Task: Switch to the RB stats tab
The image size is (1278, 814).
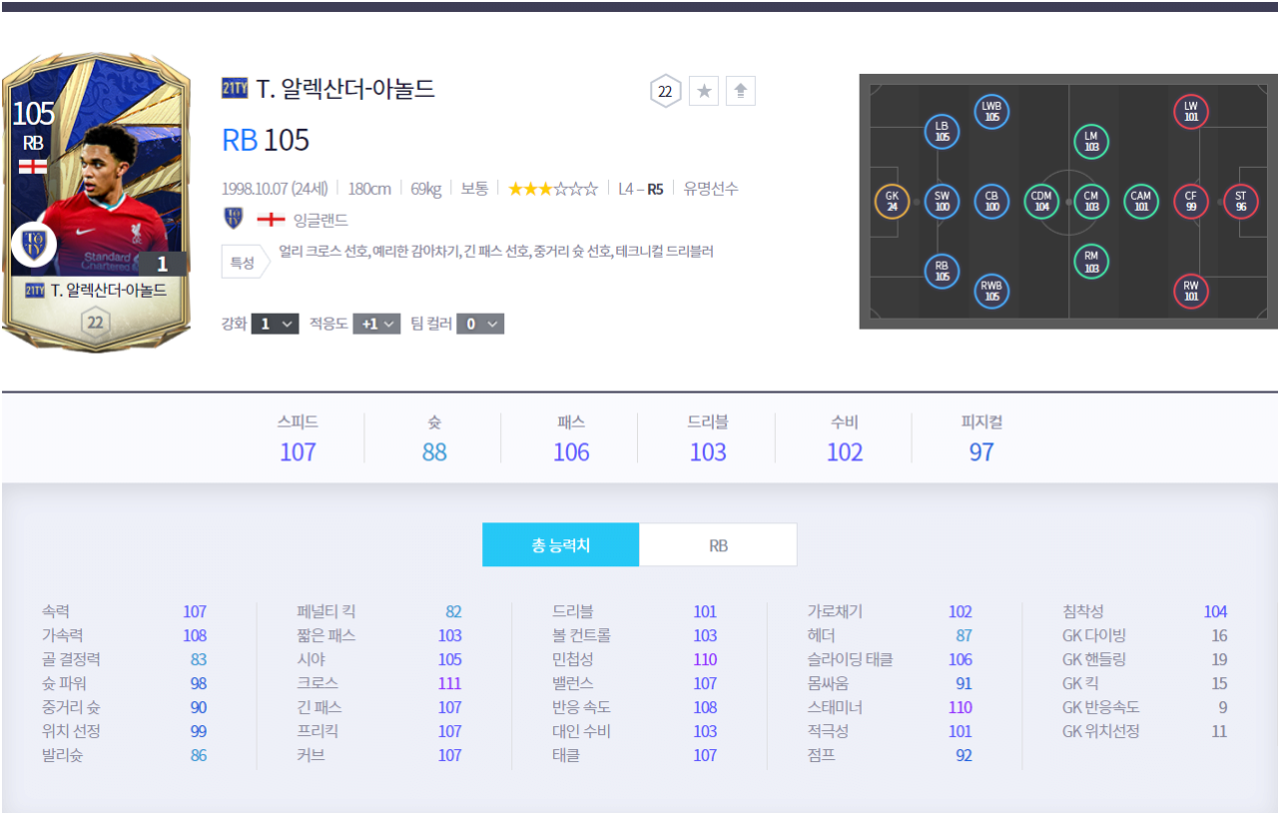Action: click(x=718, y=545)
